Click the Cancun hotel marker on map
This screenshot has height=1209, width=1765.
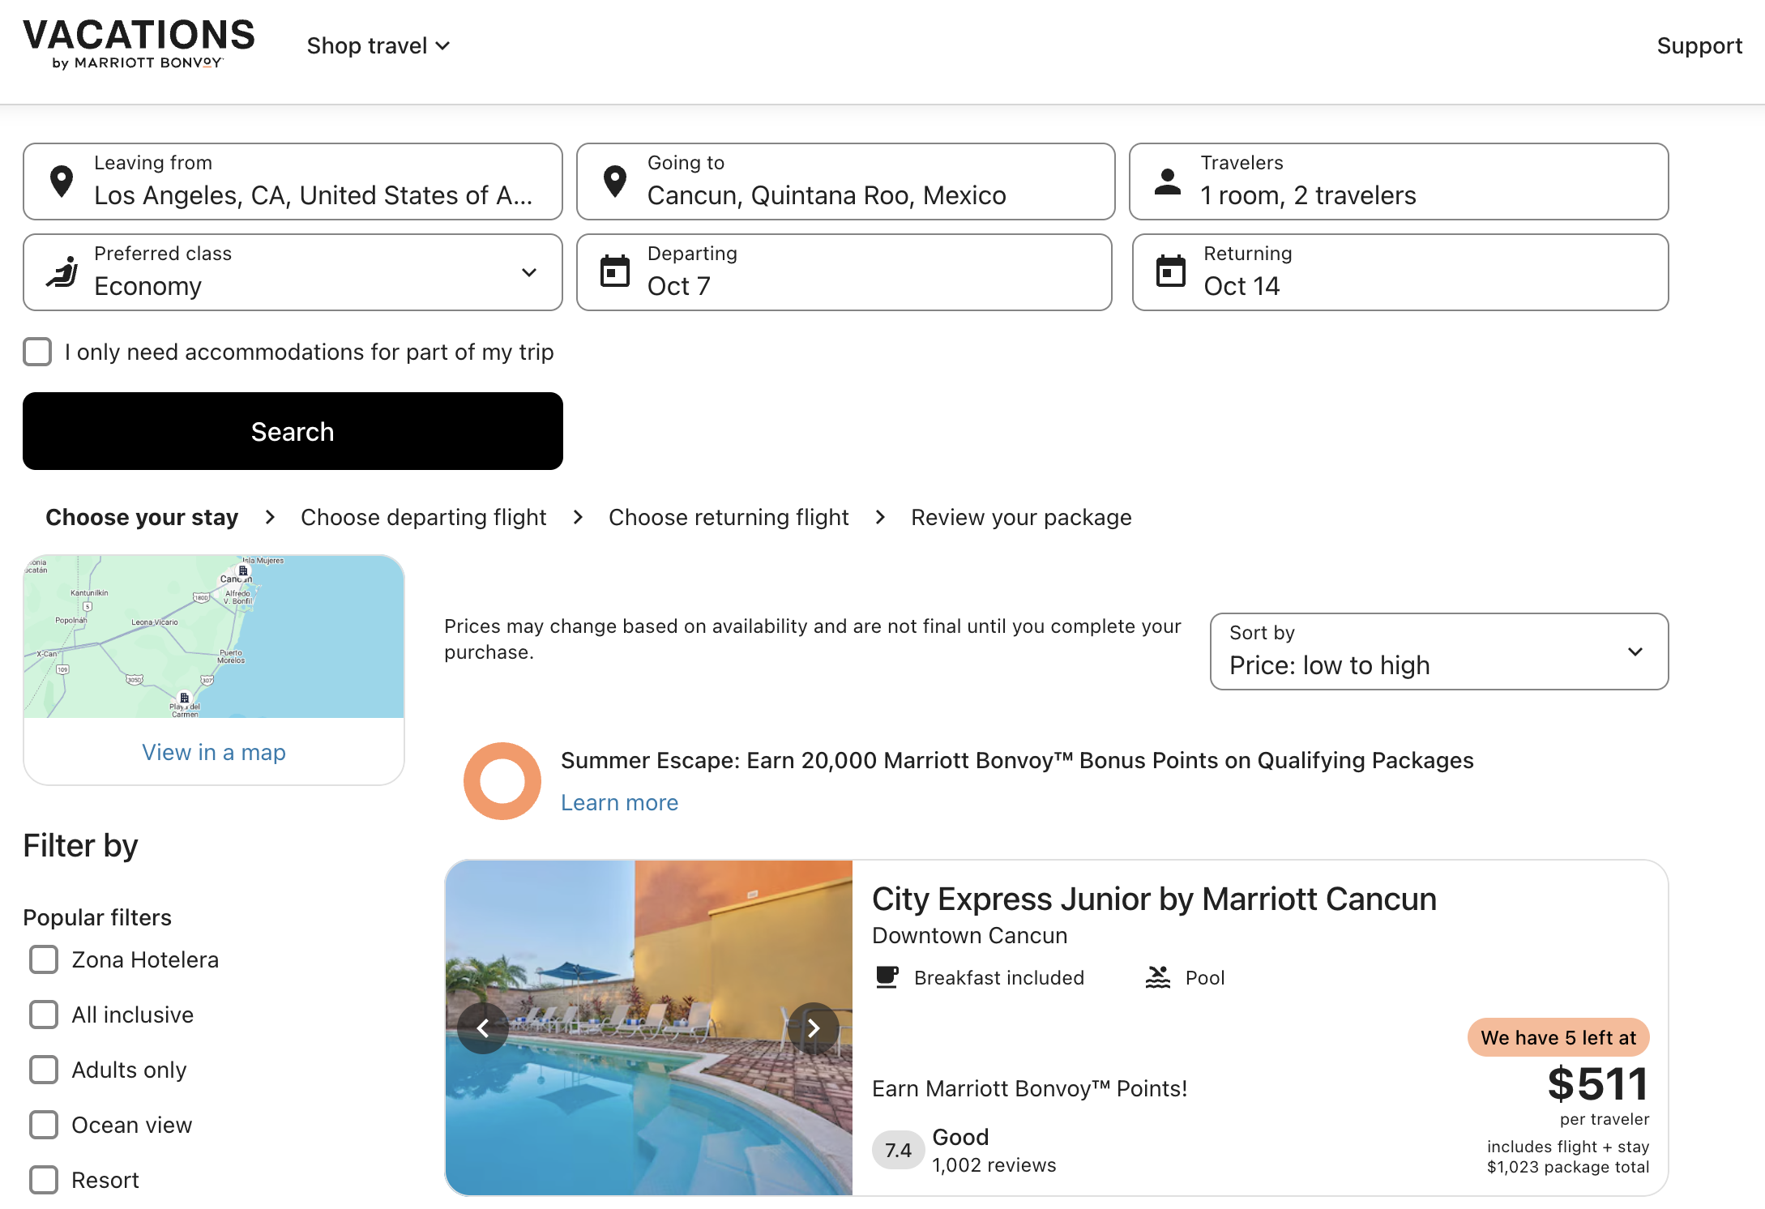(243, 570)
